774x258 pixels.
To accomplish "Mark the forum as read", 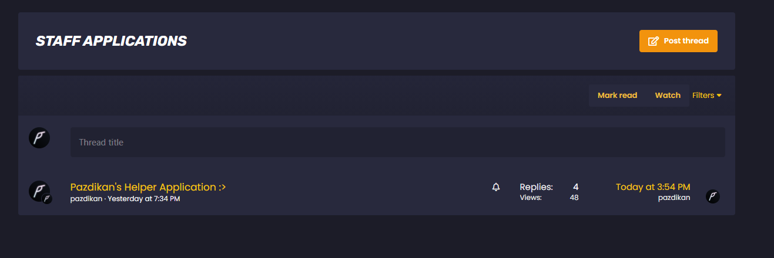I will [617, 96].
